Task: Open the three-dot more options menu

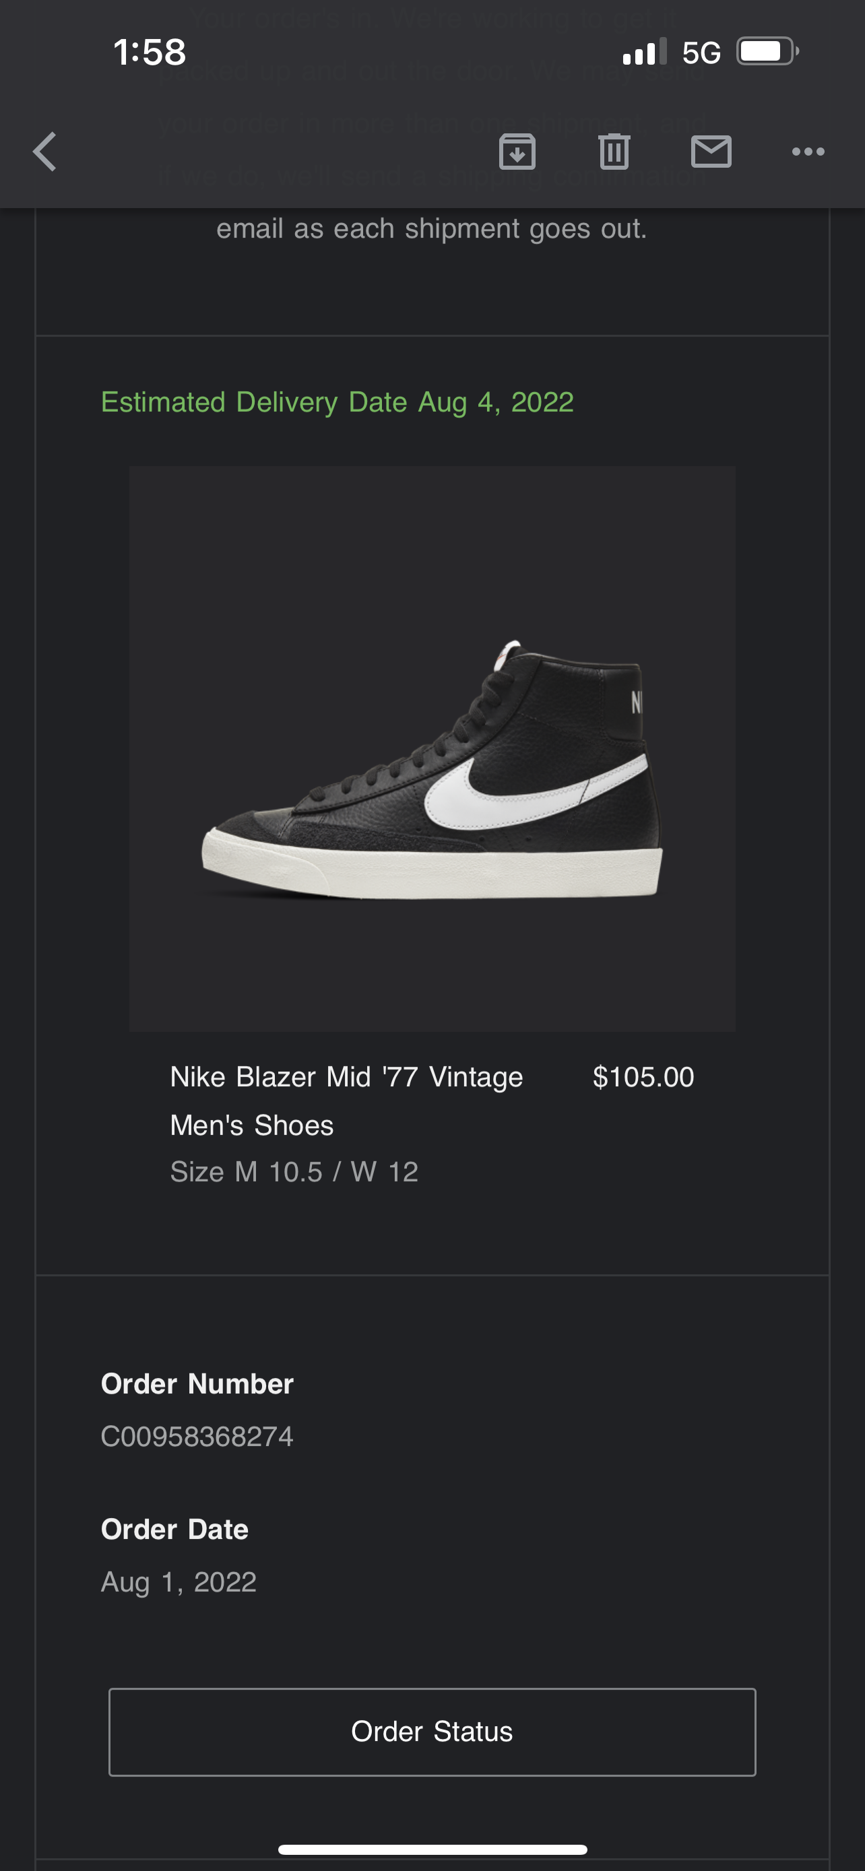Action: point(808,152)
